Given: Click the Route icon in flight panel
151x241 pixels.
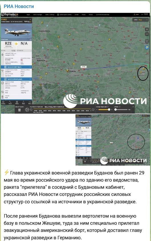Looking at the screenshot, I should 10,102.
